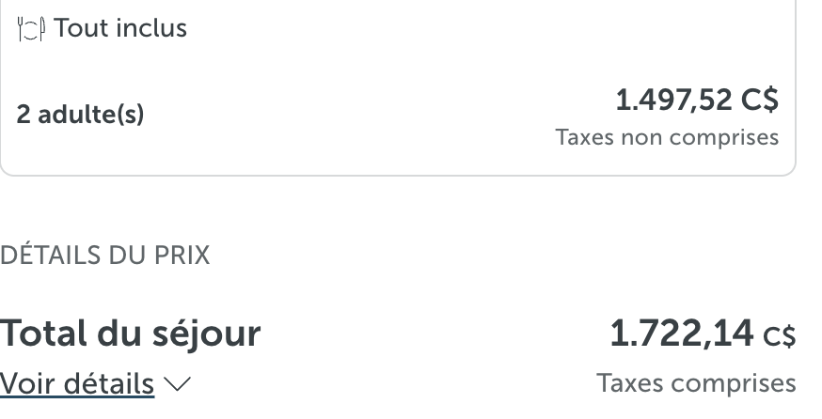Click empty space between the card and DÉTAILS DU PRIX
This screenshot has height=419, width=822.
pyautogui.click(x=399, y=209)
